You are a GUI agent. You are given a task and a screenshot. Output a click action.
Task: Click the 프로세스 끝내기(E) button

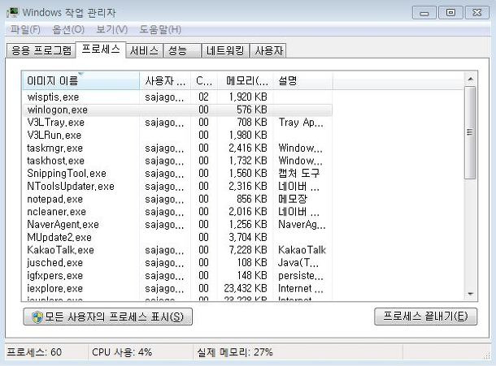(425, 316)
